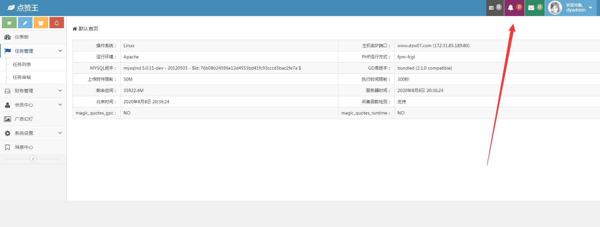Open 消息中心 menu item
Image resolution: width=600 pixels, height=227 pixels.
click(24, 147)
